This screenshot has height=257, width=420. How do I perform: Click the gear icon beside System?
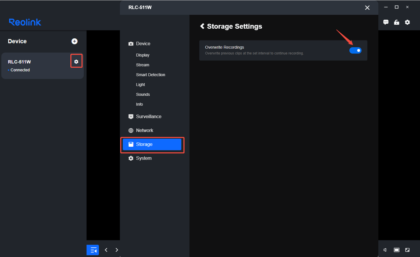(x=131, y=158)
